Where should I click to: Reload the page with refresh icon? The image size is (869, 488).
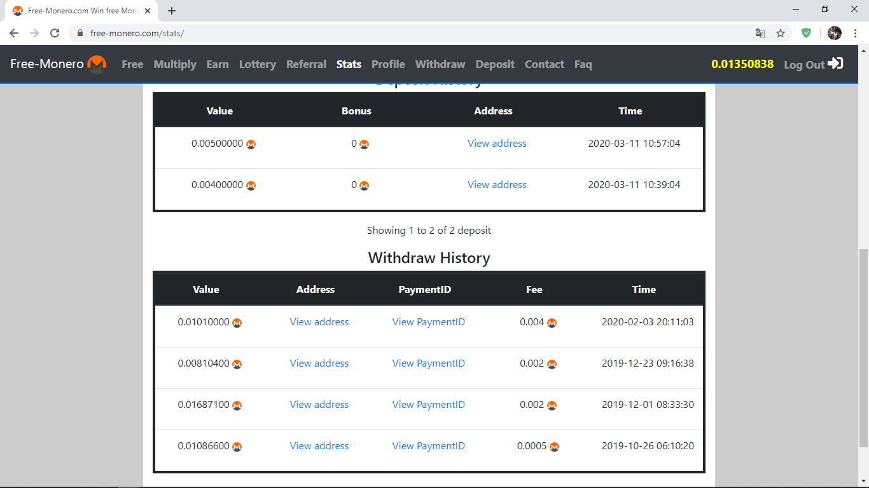click(x=55, y=33)
